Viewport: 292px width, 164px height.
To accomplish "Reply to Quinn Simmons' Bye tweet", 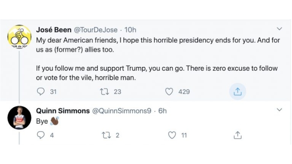I will click(x=41, y=135).
